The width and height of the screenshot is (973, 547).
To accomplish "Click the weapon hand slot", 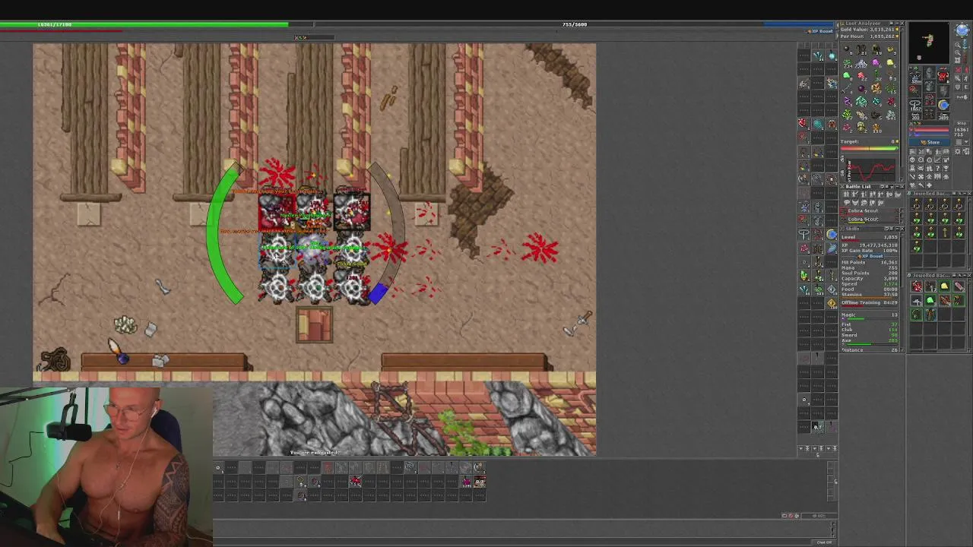I will click(915, 90).
